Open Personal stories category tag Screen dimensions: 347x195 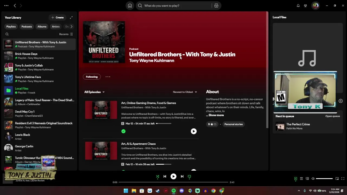(233, 124)
